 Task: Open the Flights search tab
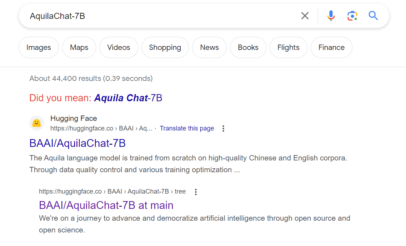tap(288, 47)
